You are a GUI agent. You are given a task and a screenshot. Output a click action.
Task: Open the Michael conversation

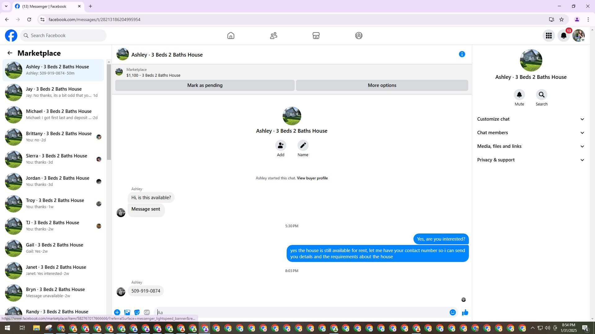[x=53, y=114]
